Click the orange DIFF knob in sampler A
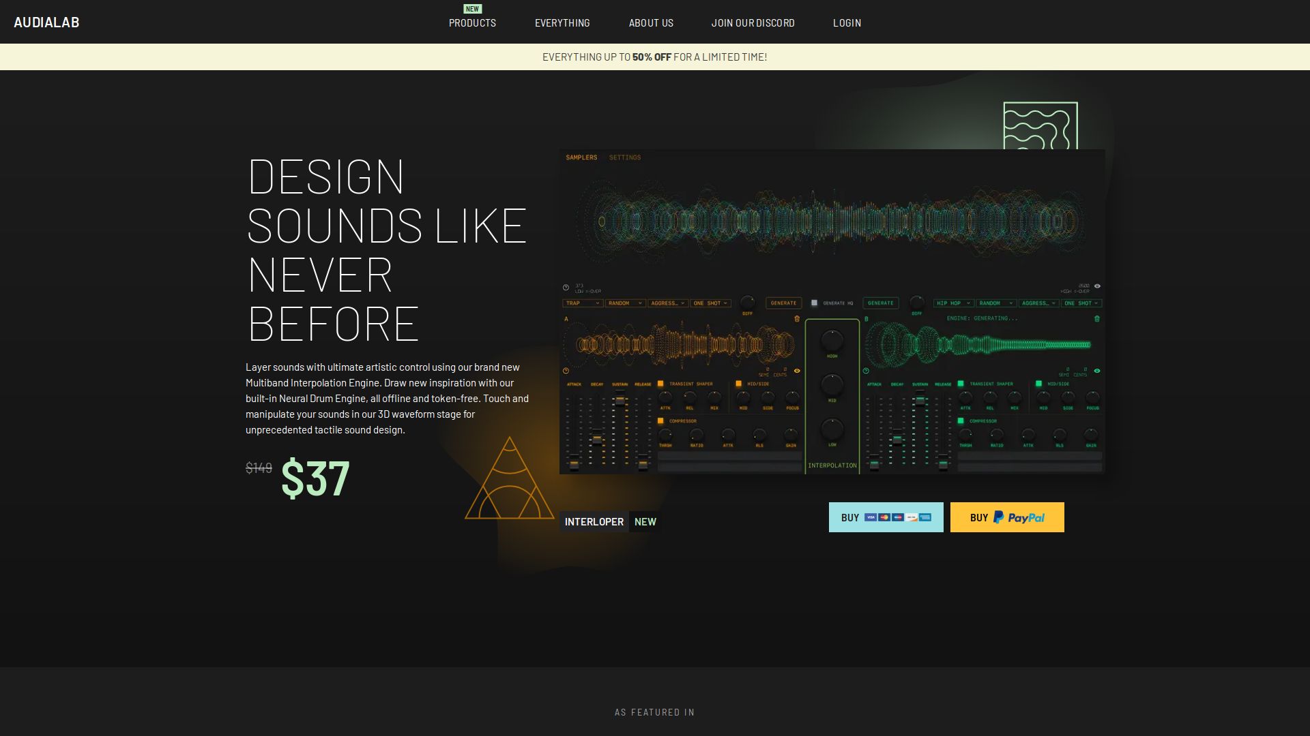The height and width of the screenshot is (736, 1310). tap(748, 302)
